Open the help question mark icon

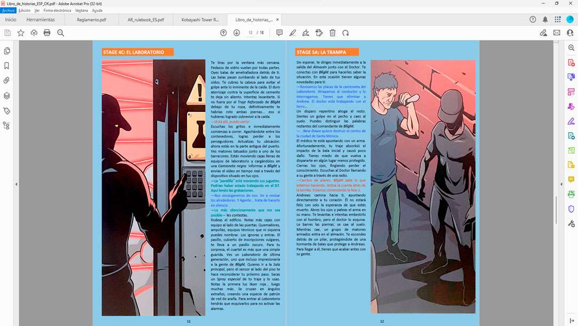(533, 20)
